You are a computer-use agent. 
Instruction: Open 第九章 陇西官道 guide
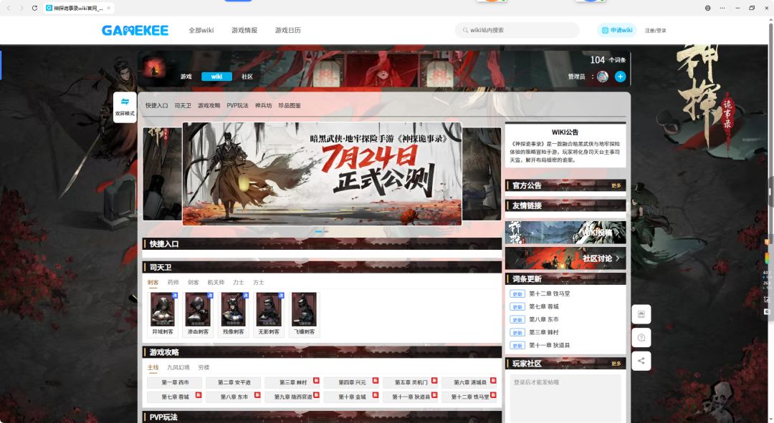[292, 397]
